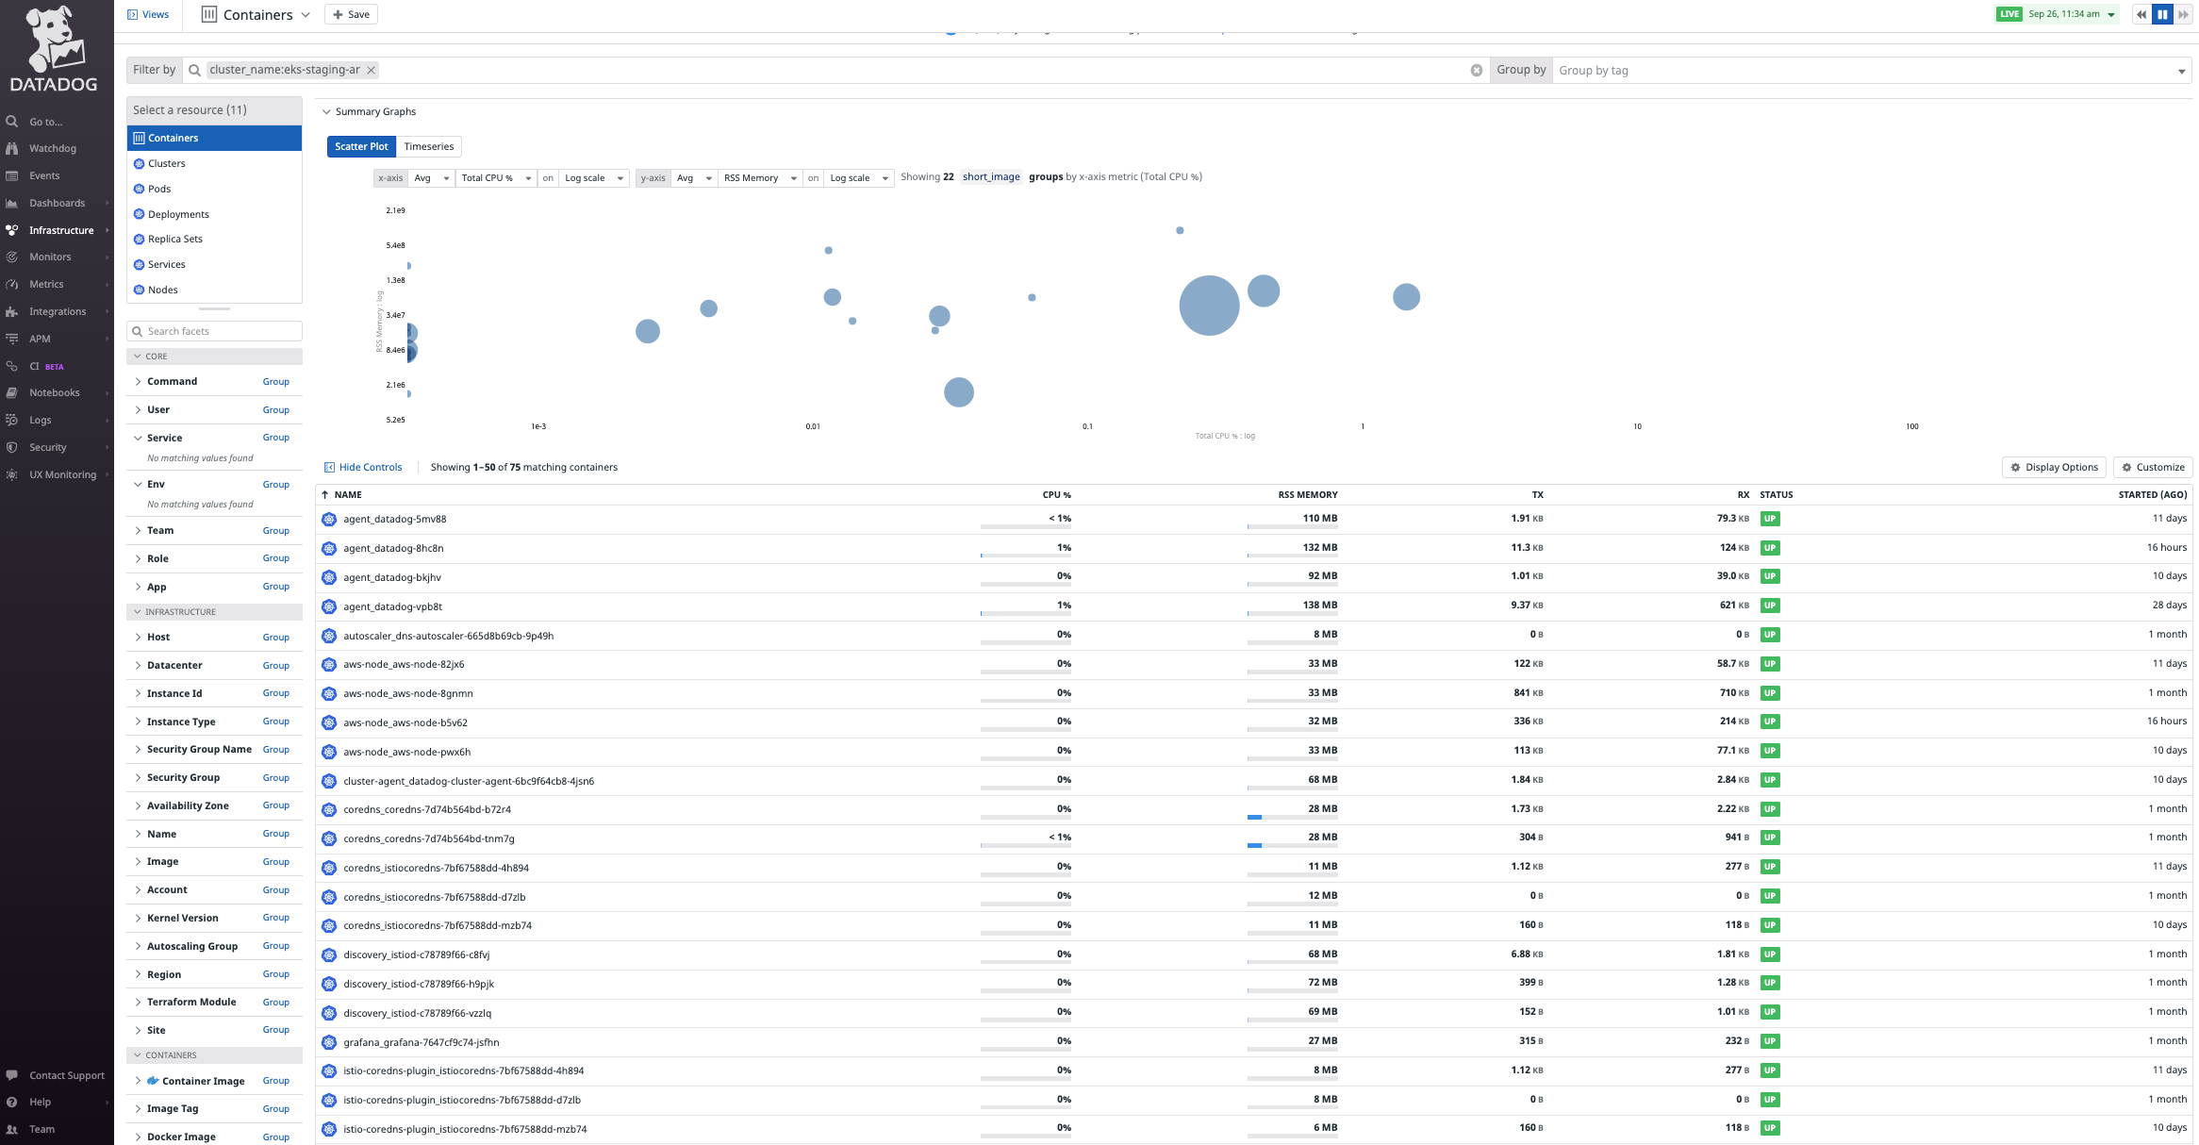The height and width of the screenshot is (1145, 2199).
Task: Open the Security shield icon
Action: 11,447
